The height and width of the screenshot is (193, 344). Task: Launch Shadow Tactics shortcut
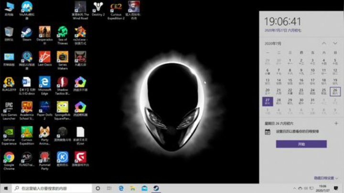pos(63,86)
